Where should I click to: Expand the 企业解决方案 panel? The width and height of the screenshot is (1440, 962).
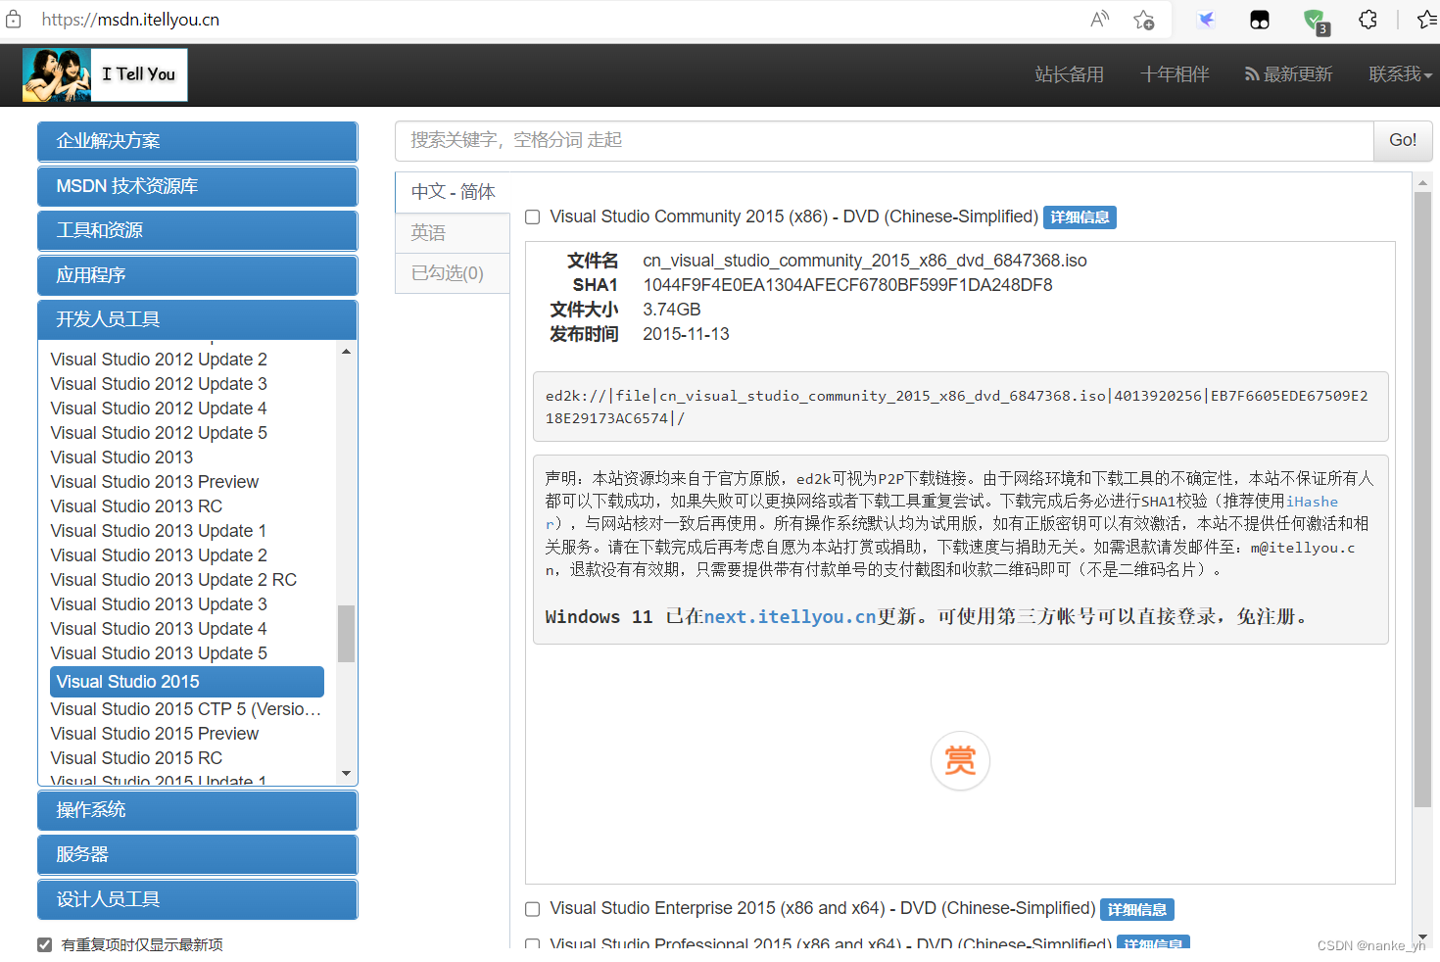(x=198, y=141)
